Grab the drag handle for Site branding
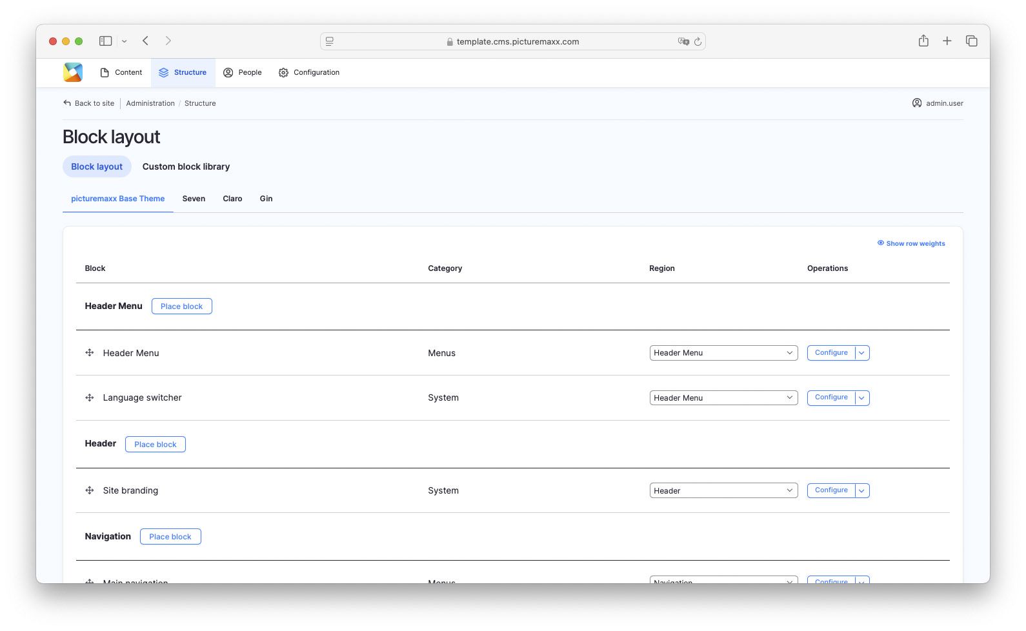The image size is (1026, 631). coord(90,490)
